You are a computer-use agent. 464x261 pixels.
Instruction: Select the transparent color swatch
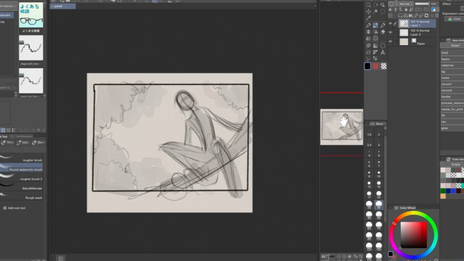[x=383, y=66]
